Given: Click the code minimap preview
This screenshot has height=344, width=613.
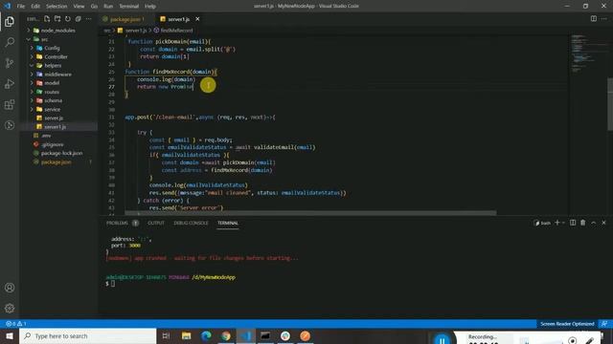Looking at the screenshot, I should click(584, 54).
